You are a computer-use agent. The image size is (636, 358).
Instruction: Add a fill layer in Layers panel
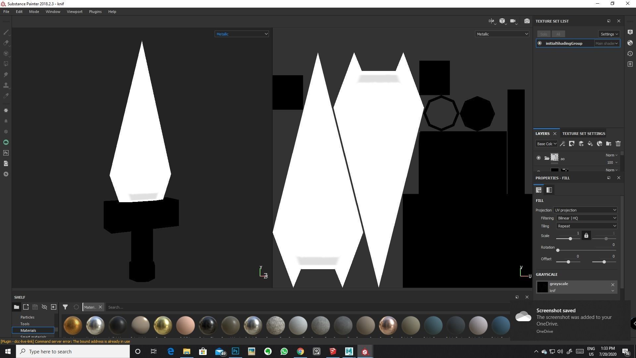[590, 144]
